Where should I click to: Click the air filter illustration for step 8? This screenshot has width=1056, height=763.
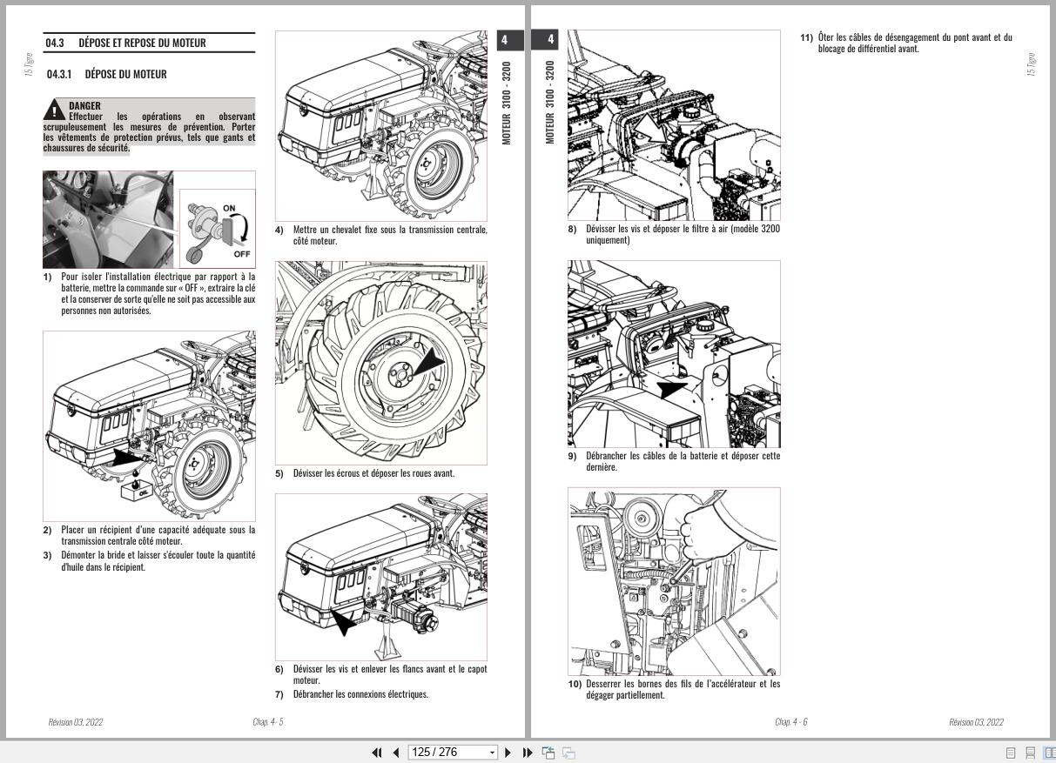coord(675,125)
